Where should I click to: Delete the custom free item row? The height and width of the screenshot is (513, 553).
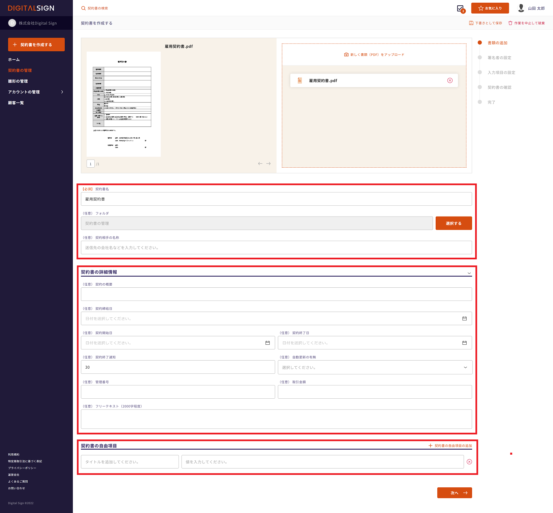(469, 462)
